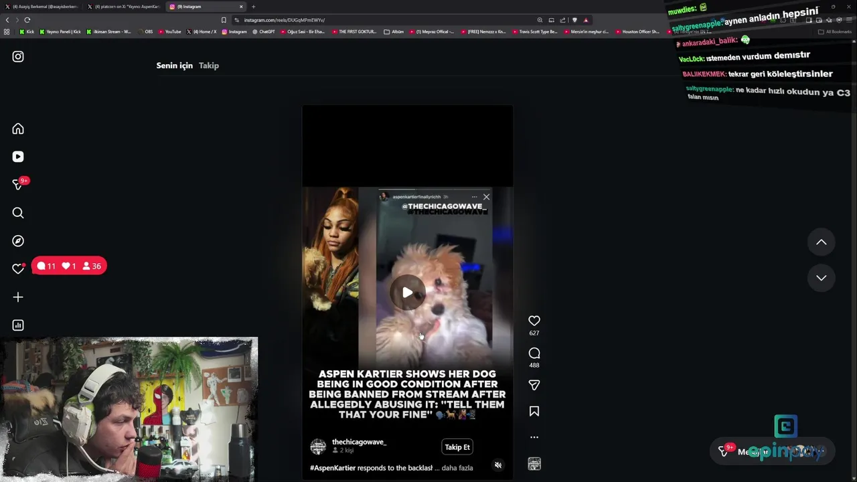This screenshot has width=857, height=482.
Task: Open thechicagowave_ profile username
Action: [x=359, y=442]
